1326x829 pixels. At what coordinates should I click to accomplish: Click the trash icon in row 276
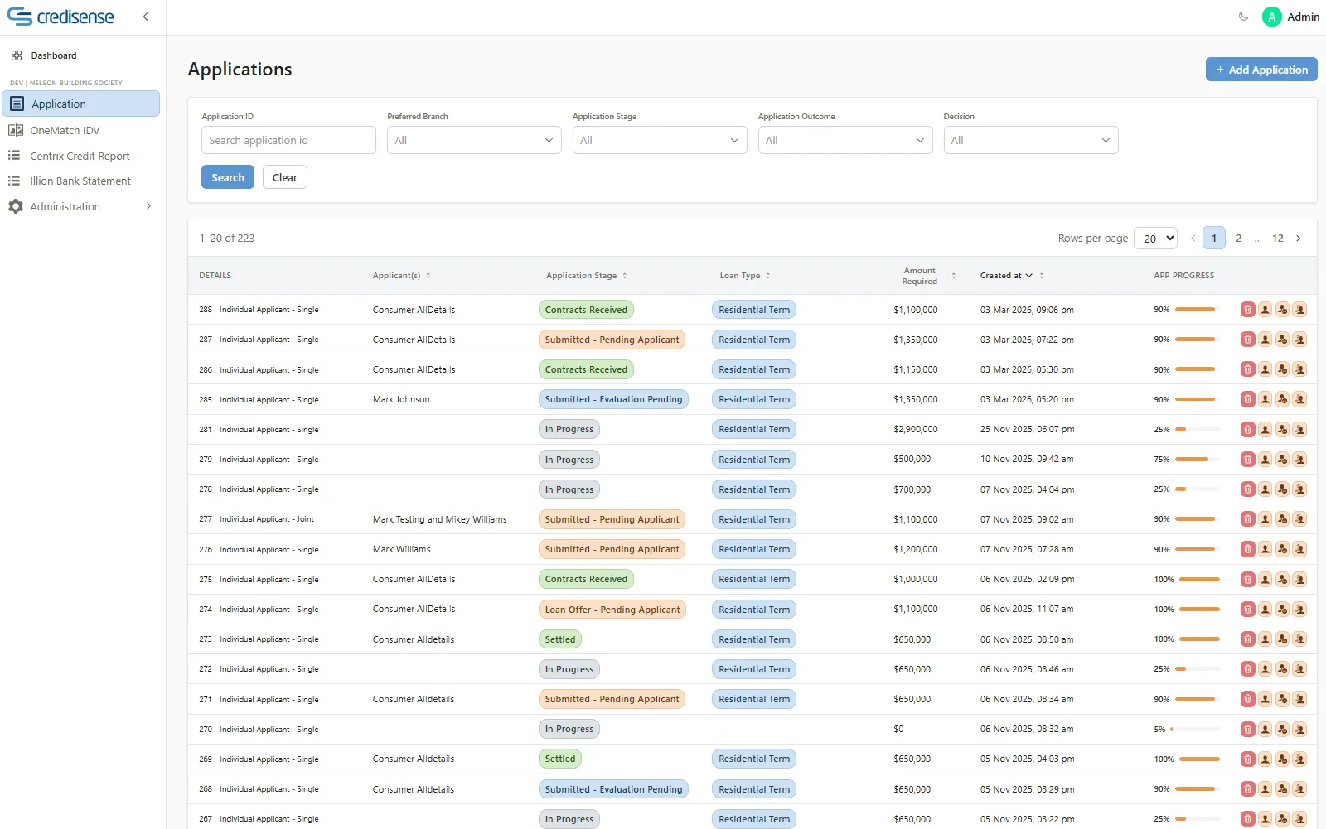click(x=1247, y=549)
